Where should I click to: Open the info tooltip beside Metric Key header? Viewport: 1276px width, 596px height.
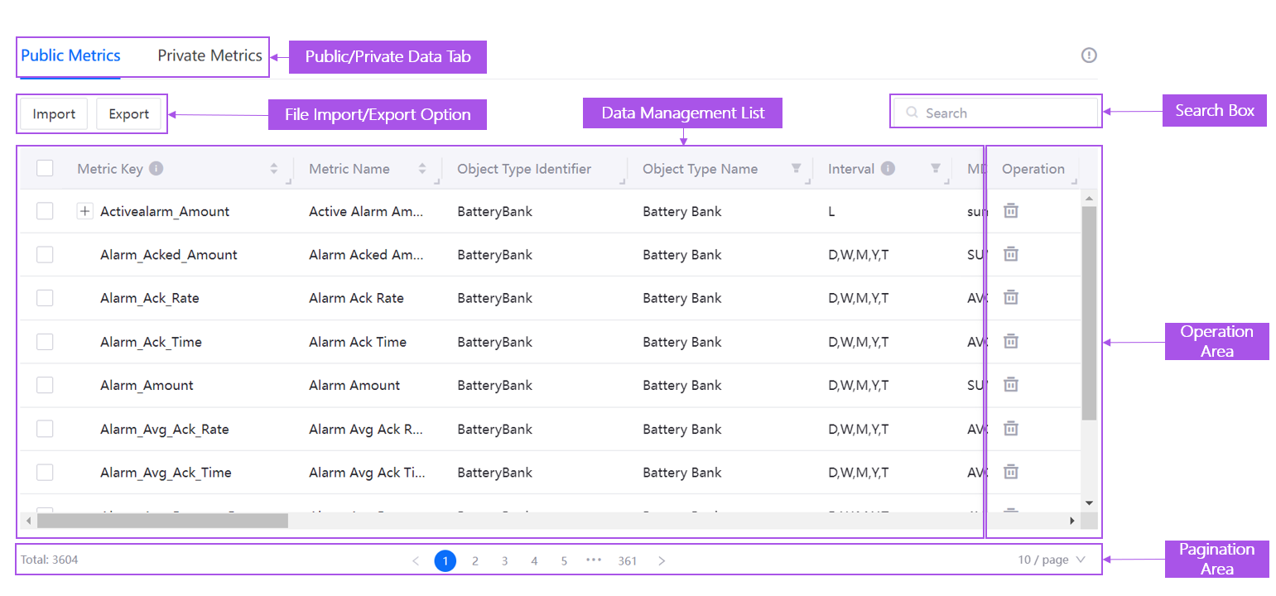(156, 168)
